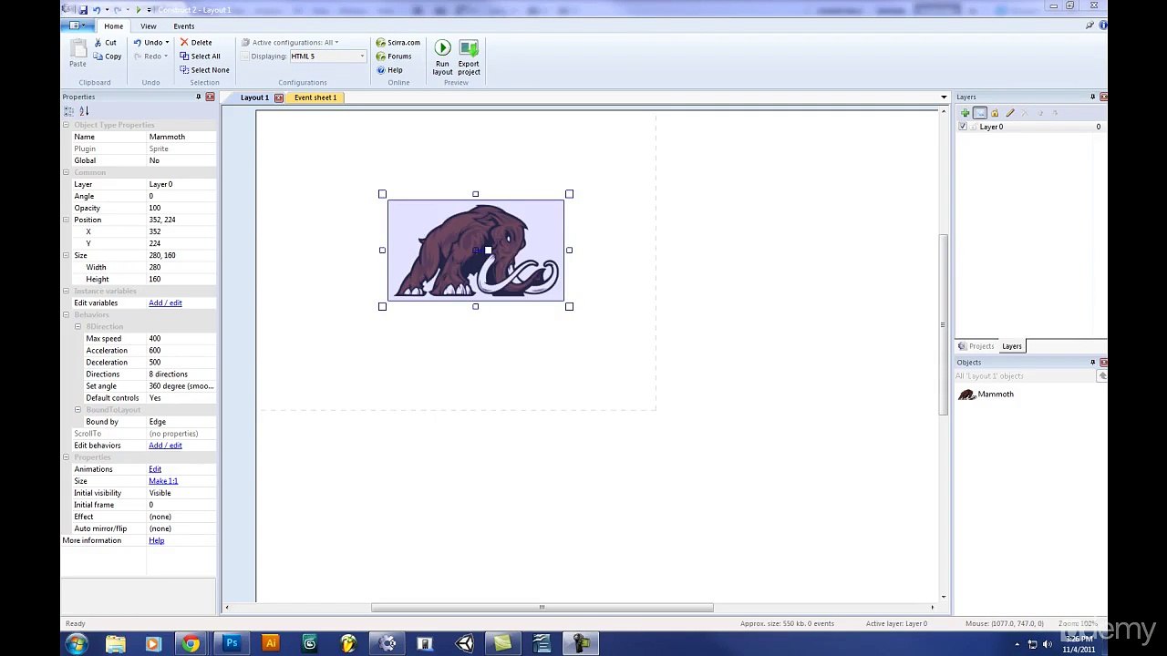Screen dimensions: 1167x656
Task: Toggle Layer 0 visibility checkbox
Action: 963,127
